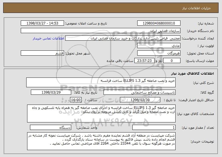Viewport: 222px width, 157px height.
Task: Click the remaining days field showing 0
Action: [172, 61]
